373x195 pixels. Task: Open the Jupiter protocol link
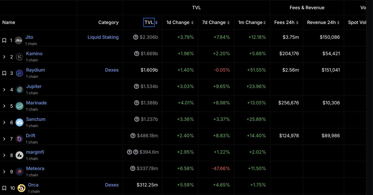pyautogui.click(x=34, y=86)
